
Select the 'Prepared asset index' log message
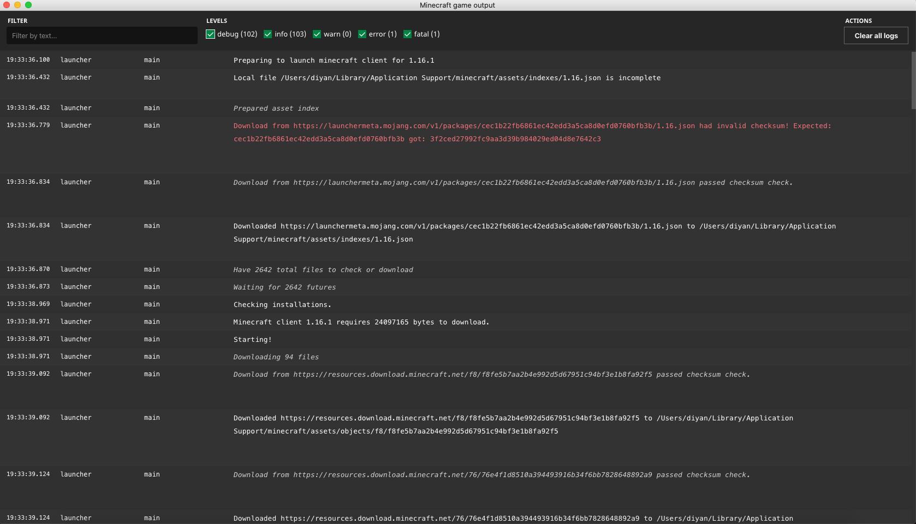[x=276, y=109]
